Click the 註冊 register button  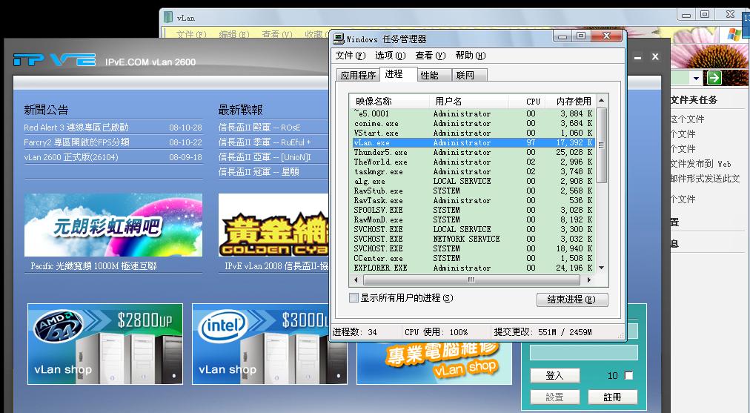[612, 397]
